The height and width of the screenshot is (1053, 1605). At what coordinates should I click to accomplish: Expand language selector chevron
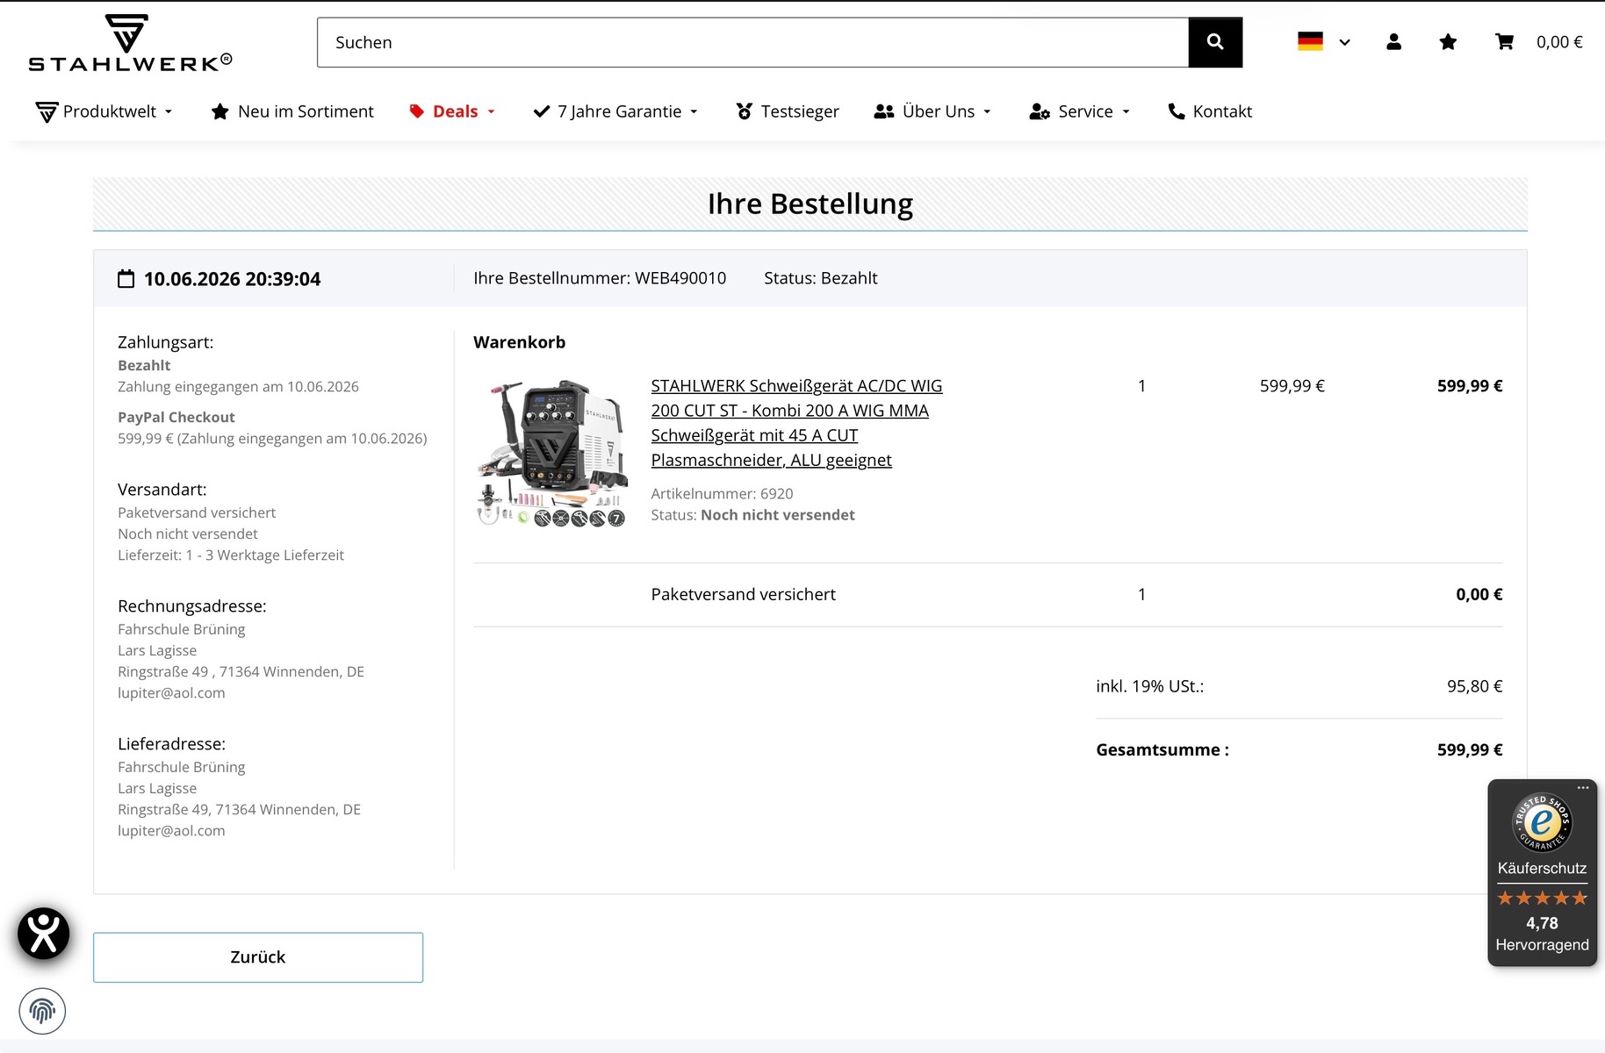point(1344,42)
